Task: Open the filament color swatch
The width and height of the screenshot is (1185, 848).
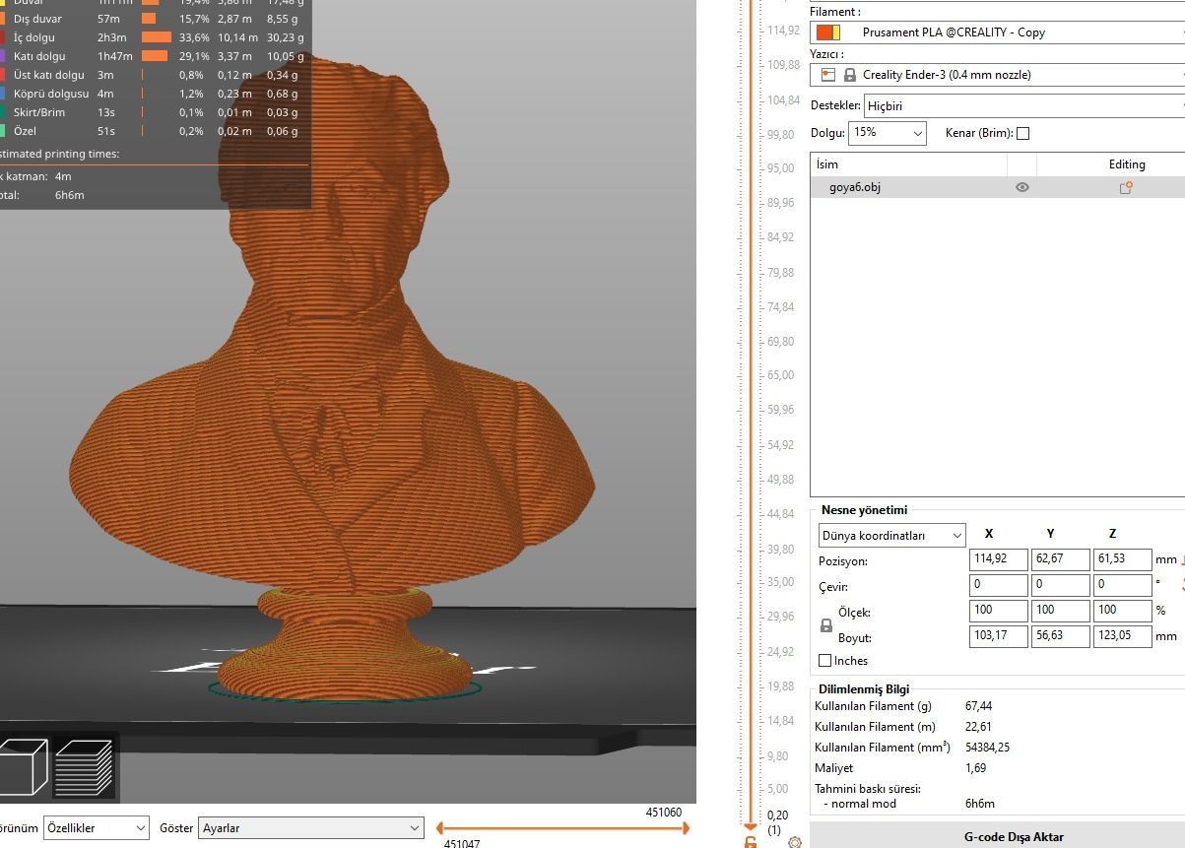Action: (x=827, y=33)
